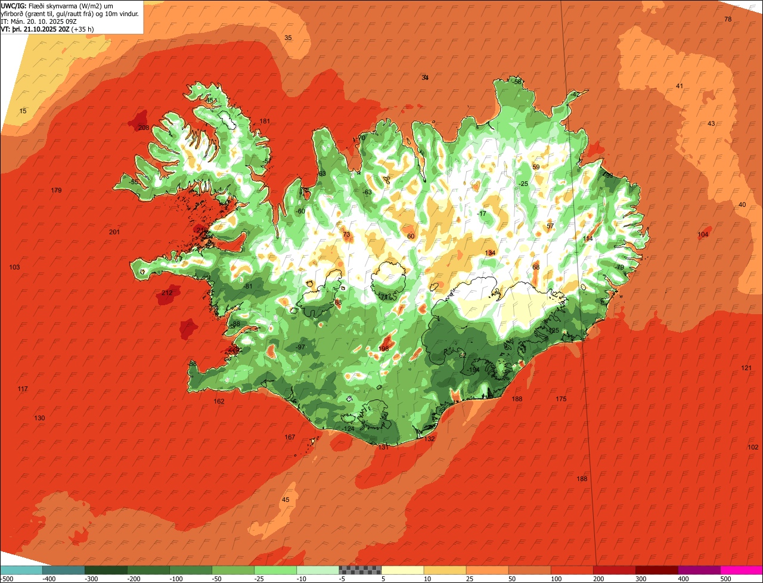Click the value 15 in the northwest corner
The width and height of the screenshot is (763, 583).
pyautogui.click(x=23, y=111)
